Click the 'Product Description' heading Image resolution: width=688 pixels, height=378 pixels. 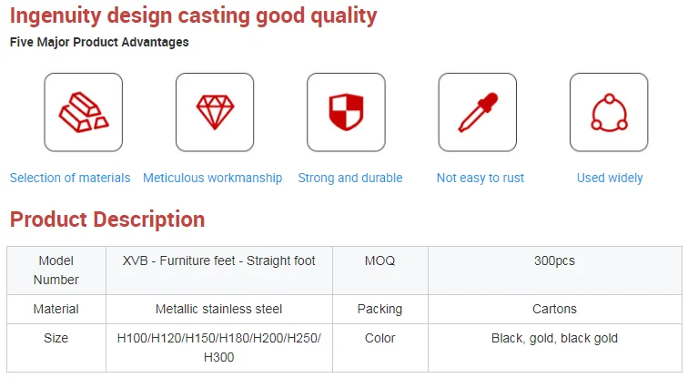[107, 220]
